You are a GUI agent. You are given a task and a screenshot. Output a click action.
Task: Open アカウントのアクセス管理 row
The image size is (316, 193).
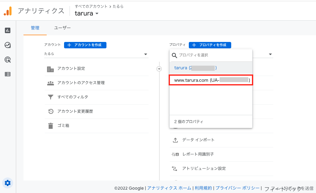click(96, 83)
